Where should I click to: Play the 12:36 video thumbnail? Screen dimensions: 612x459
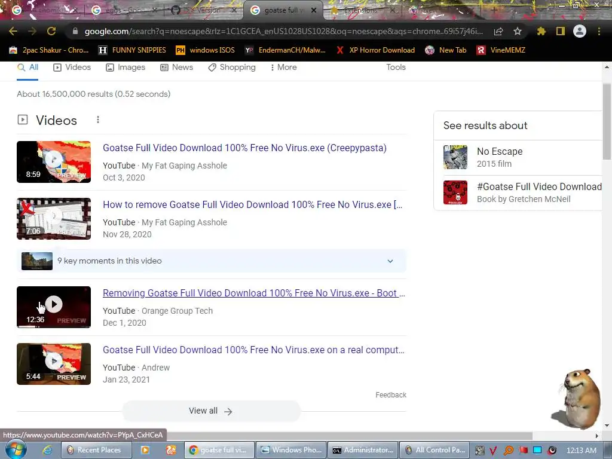(54, 307)
